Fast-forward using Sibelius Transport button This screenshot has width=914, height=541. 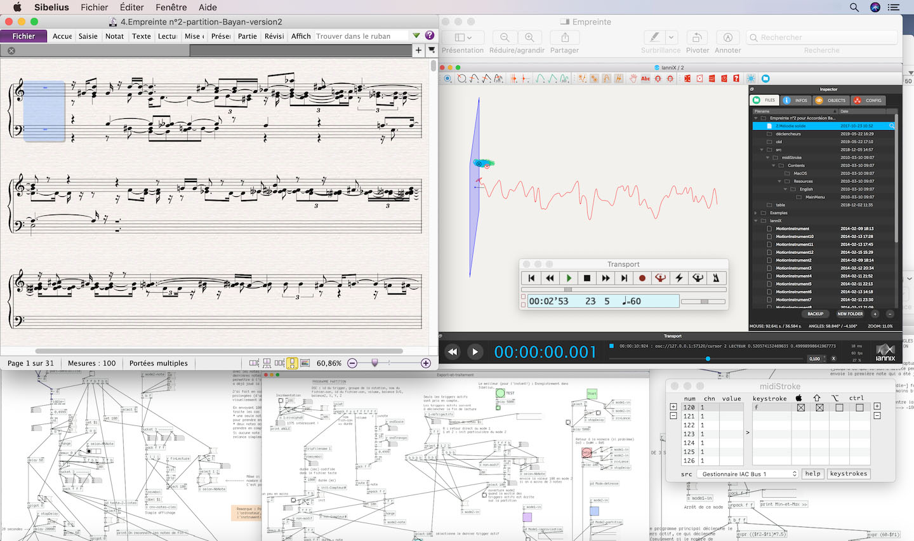tap(606, 278)
